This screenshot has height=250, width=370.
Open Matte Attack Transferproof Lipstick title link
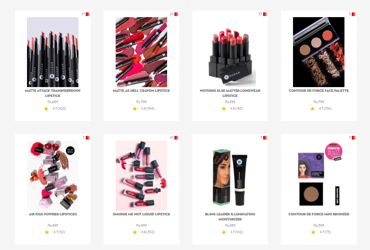53,93
